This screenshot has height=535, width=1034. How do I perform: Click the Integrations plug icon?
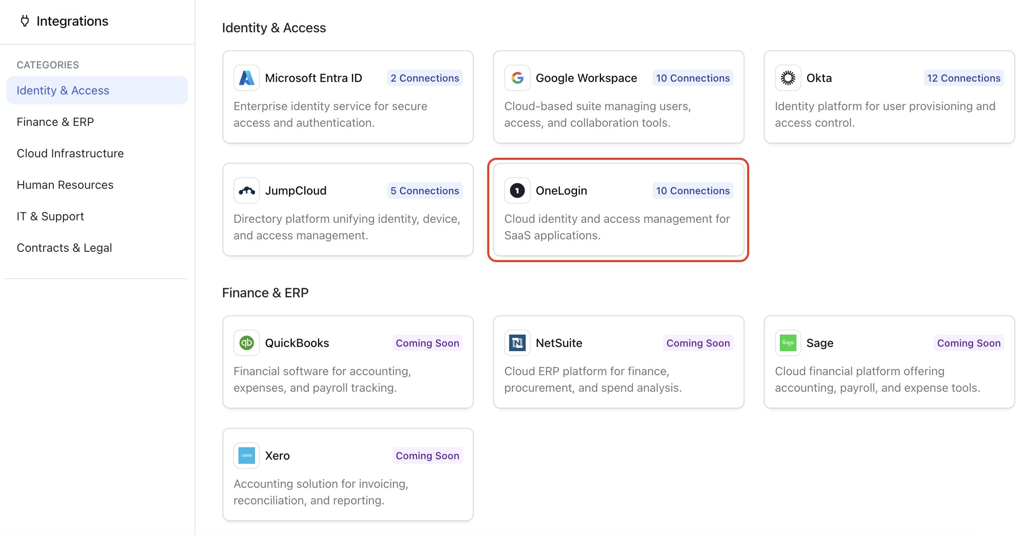(25, 21)
